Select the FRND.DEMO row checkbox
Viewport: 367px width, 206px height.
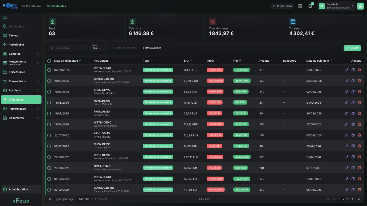click(x=49, y=113)
